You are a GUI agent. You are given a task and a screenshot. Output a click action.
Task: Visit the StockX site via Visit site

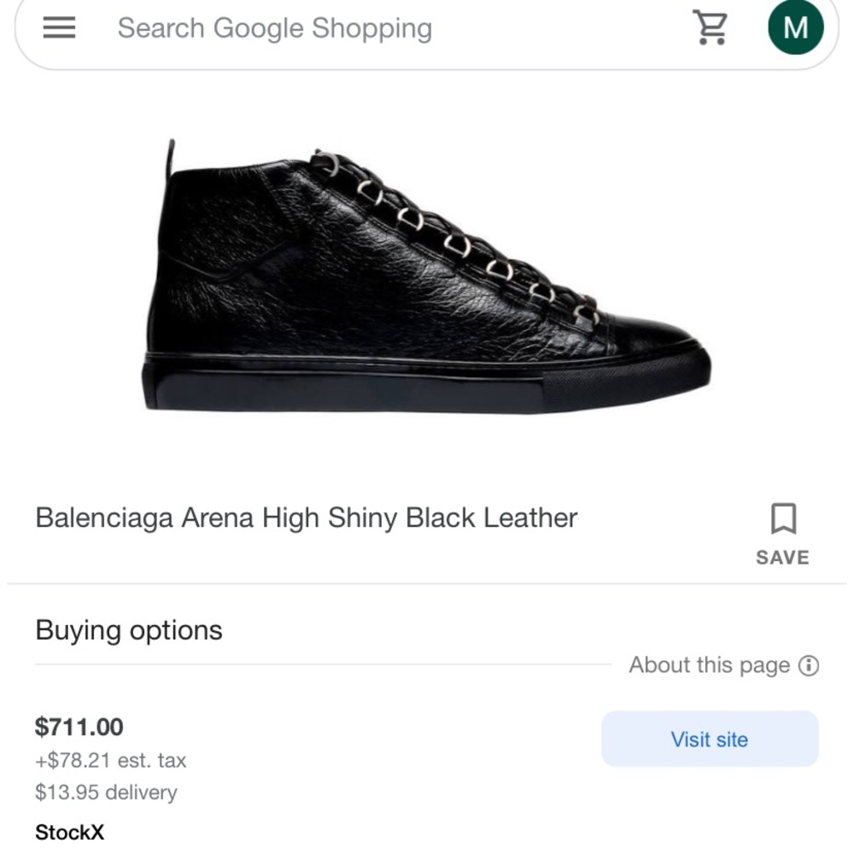pos(709,740)
